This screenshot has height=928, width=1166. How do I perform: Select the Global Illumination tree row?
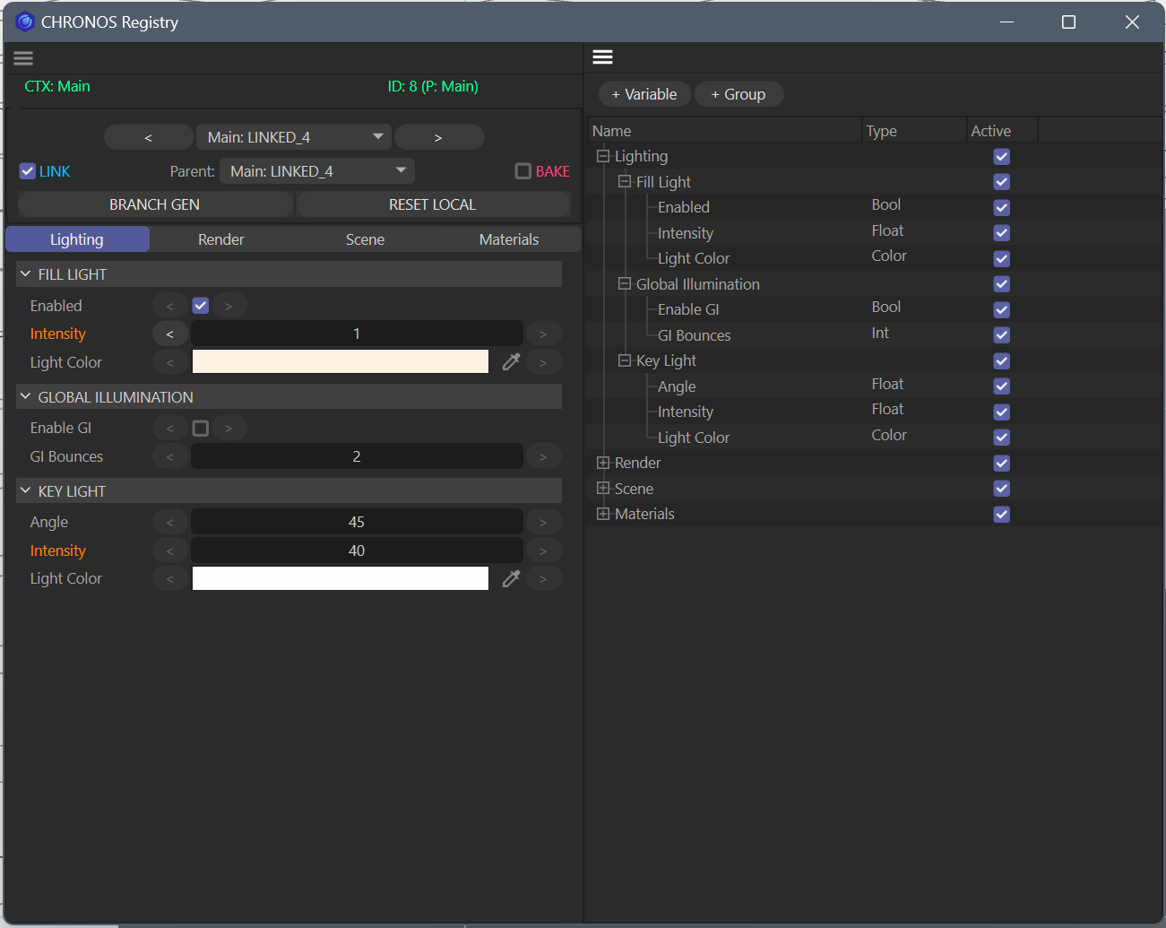(875, 284)
